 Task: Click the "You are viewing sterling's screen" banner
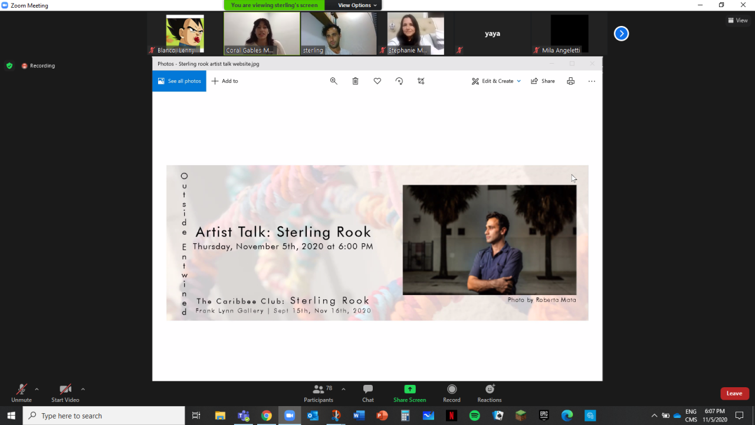coord(274,5)
